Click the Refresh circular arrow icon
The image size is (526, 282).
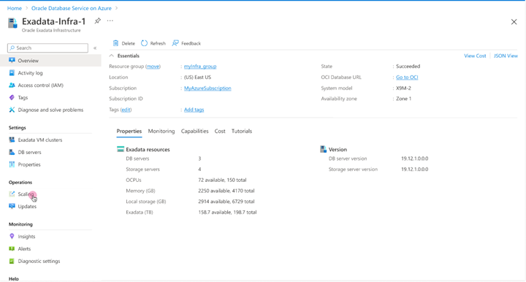coord(144,43)
